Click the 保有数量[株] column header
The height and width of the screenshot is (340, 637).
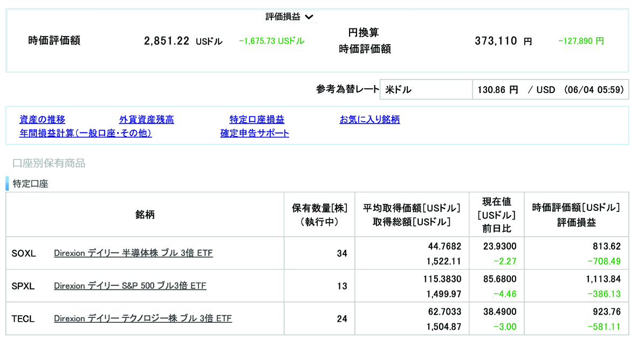(x=319, y=215)
